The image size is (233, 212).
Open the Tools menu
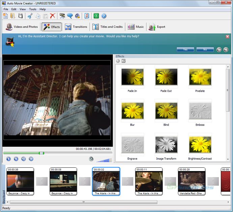33,9
